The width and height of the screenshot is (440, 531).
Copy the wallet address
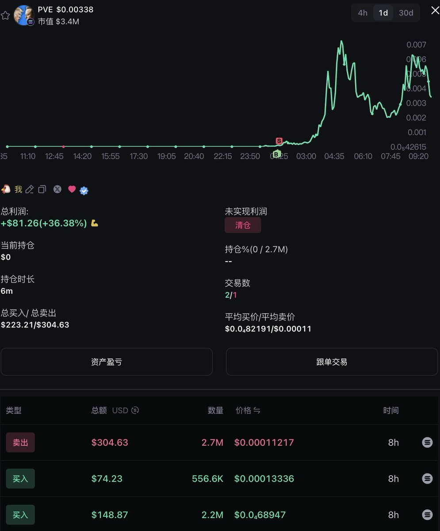pos(42,189)
